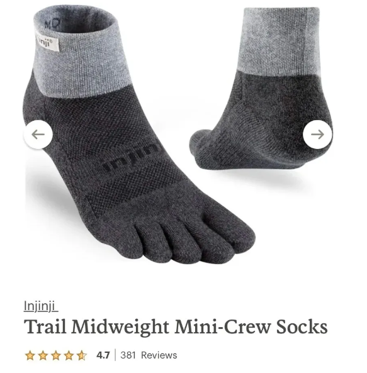The height and width of the screenshot is (373, 367).
Task: Click the review count number 381
Action: (128, 355)
